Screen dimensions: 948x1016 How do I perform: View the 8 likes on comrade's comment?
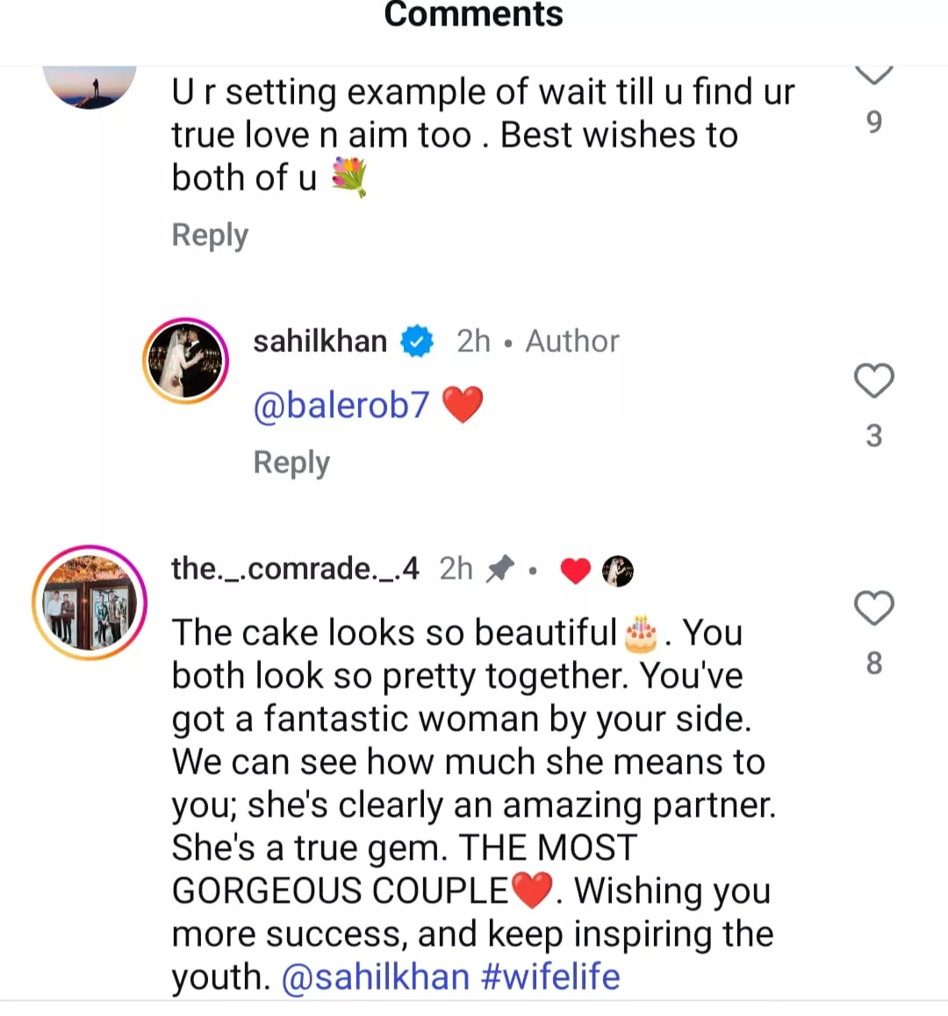coord(873,663)
